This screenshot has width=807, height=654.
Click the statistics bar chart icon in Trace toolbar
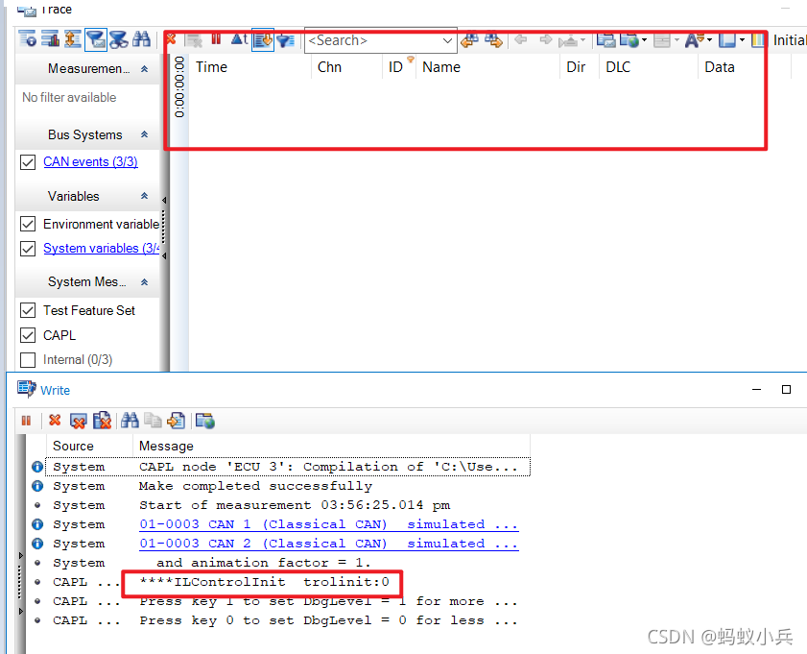(x=50, y=39)
